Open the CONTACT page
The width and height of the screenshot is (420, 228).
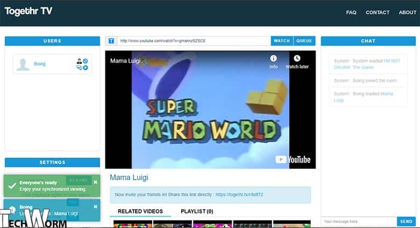coord(378,12)
